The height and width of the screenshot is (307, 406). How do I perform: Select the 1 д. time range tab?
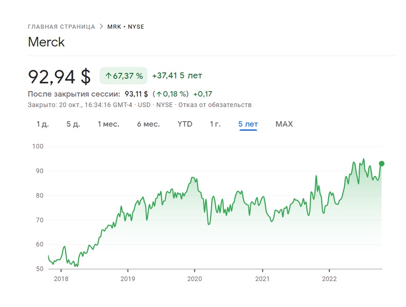[x=42, y=124]
